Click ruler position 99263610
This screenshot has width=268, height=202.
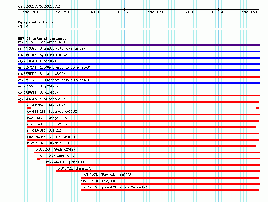(124, 12)
